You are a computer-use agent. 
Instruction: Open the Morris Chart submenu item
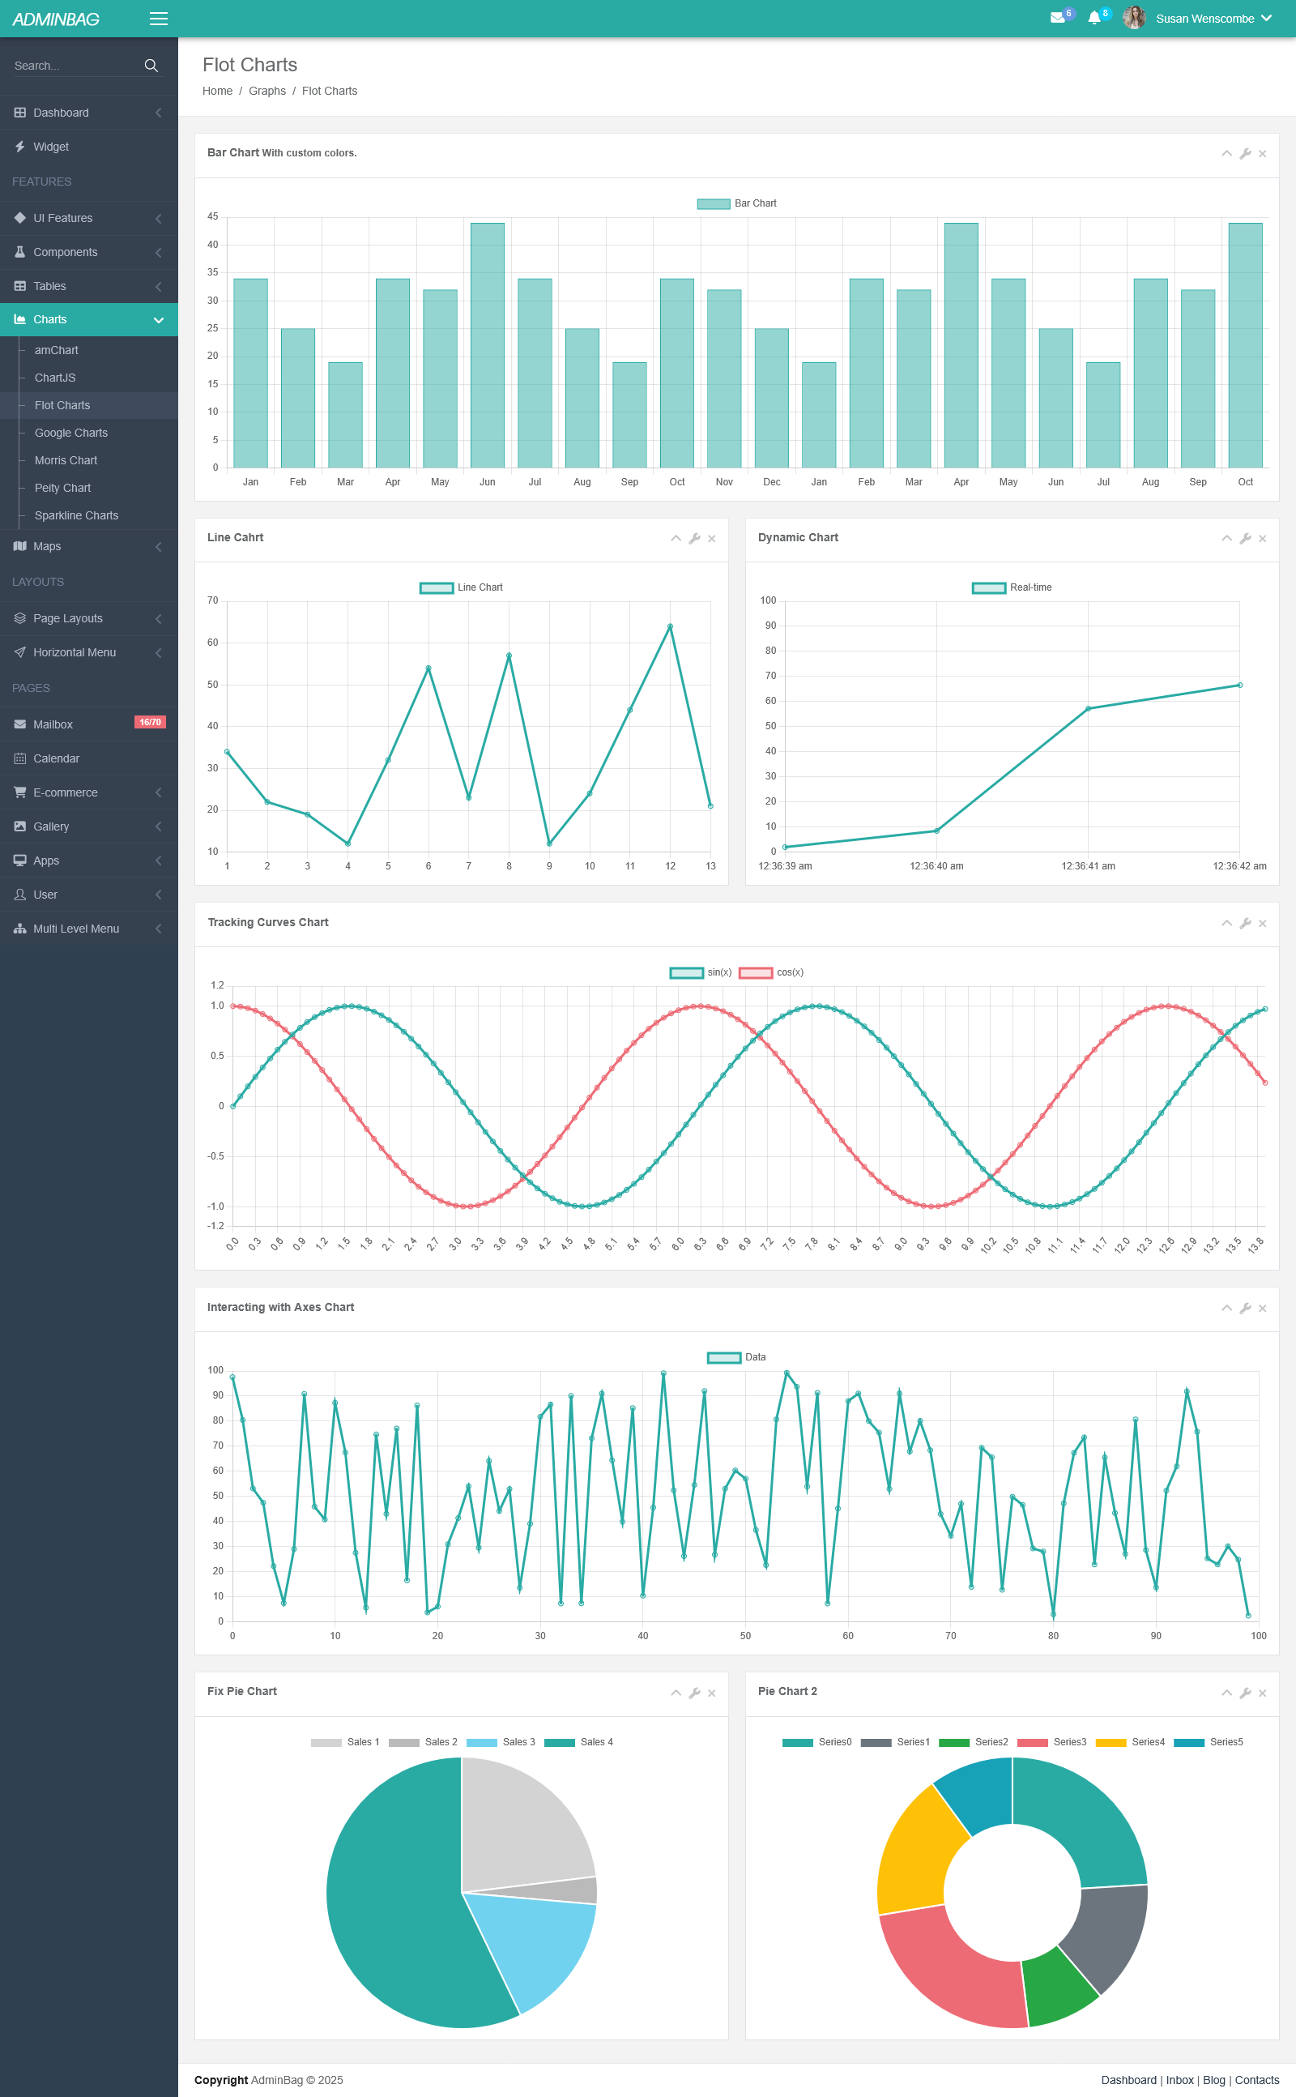[66, 460]
